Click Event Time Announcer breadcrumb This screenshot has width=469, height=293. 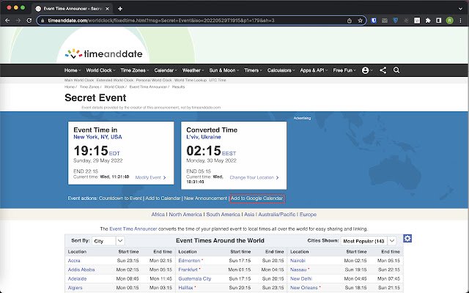click(148, 86)
